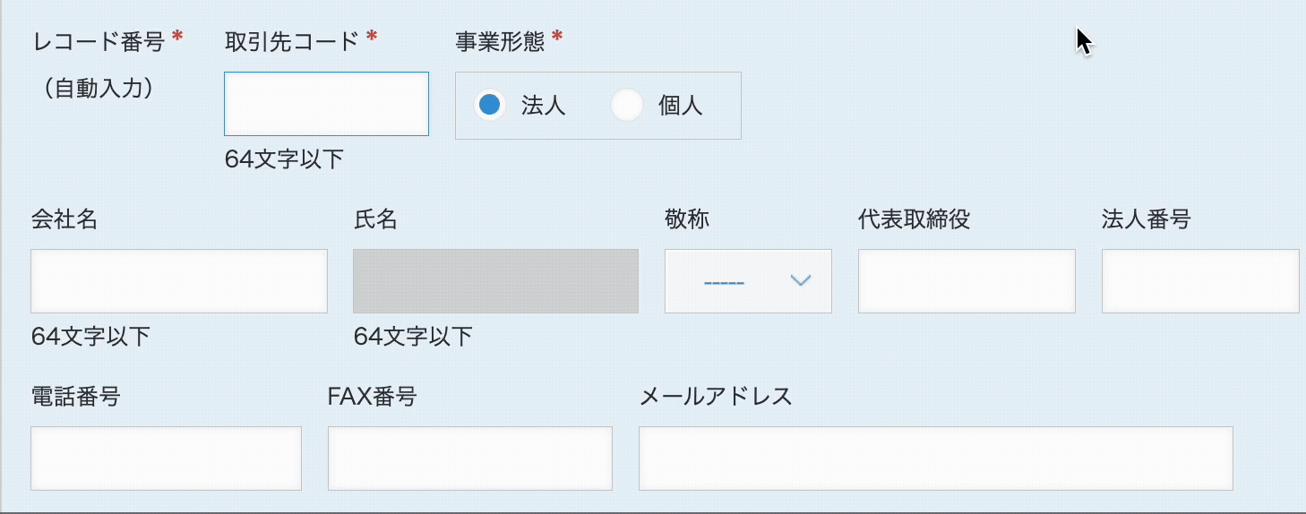Click the 事業形態 field label
The height and width of the screenshot is (514, 1306).
click(502, 40)
